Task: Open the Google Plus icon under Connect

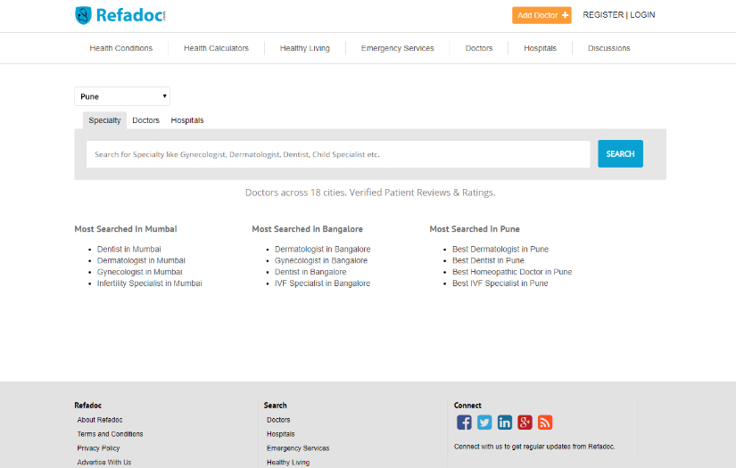Action: point(525,423)
